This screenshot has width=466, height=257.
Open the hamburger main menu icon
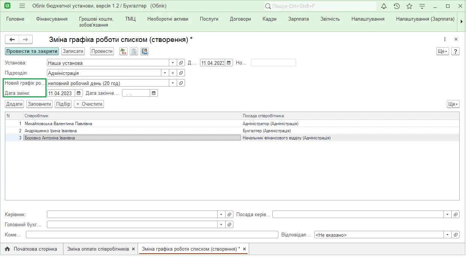[22, 6]
